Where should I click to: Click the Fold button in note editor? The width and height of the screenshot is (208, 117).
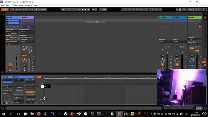pos(39,77)
